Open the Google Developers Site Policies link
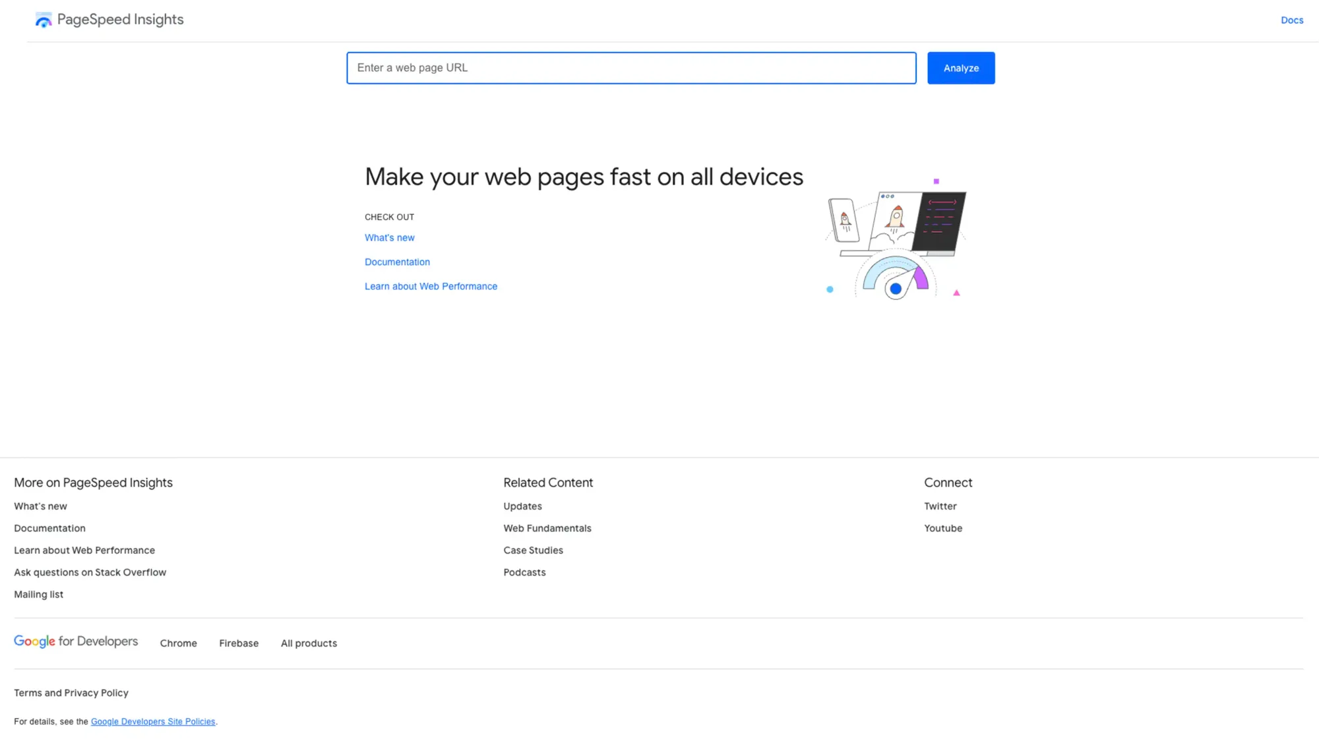 click(153, 722)
